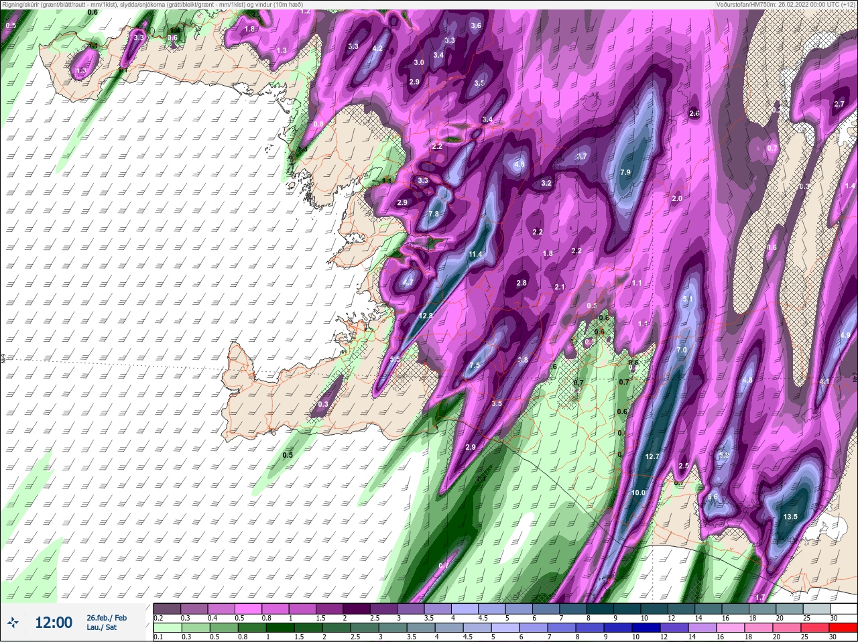This screenshot has width=858, height=642.
Task: Click the 12.7 precipitation value on the map
Action: tap(652, 456)
